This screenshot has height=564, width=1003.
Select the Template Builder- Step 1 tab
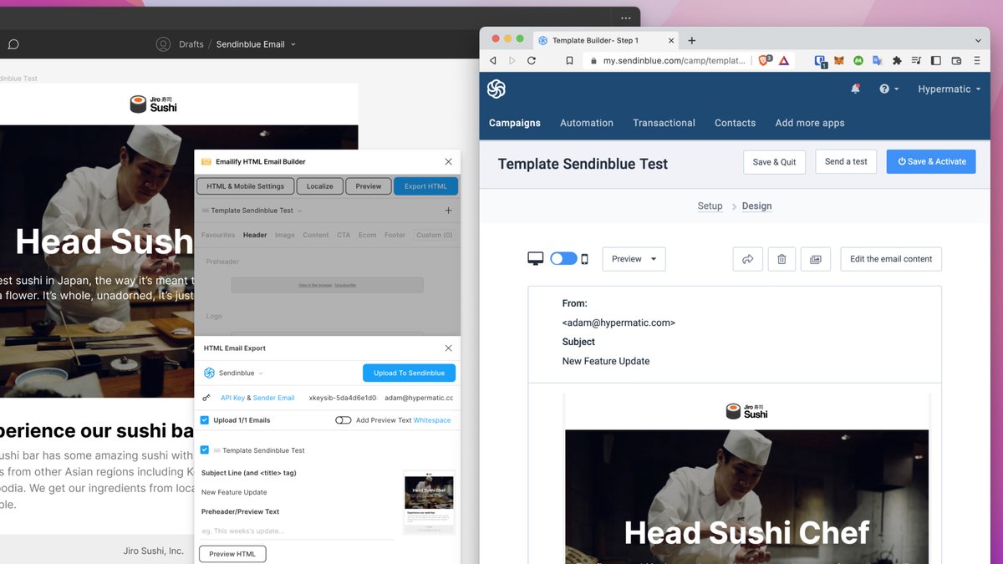click(605, 40)
